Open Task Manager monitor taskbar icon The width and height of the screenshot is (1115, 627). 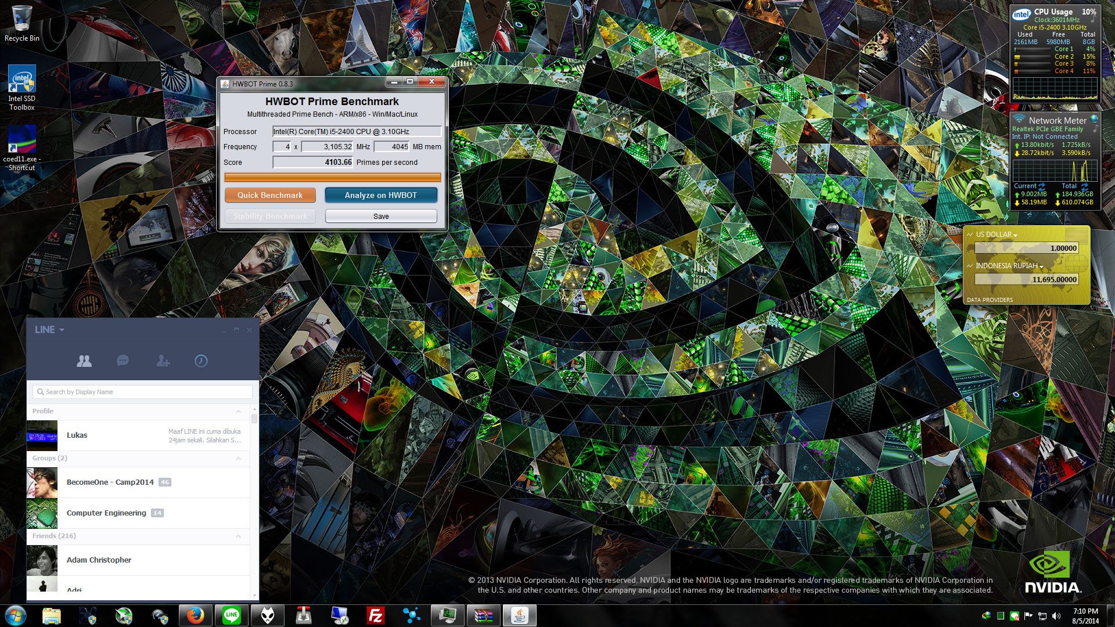click(448, 615)
